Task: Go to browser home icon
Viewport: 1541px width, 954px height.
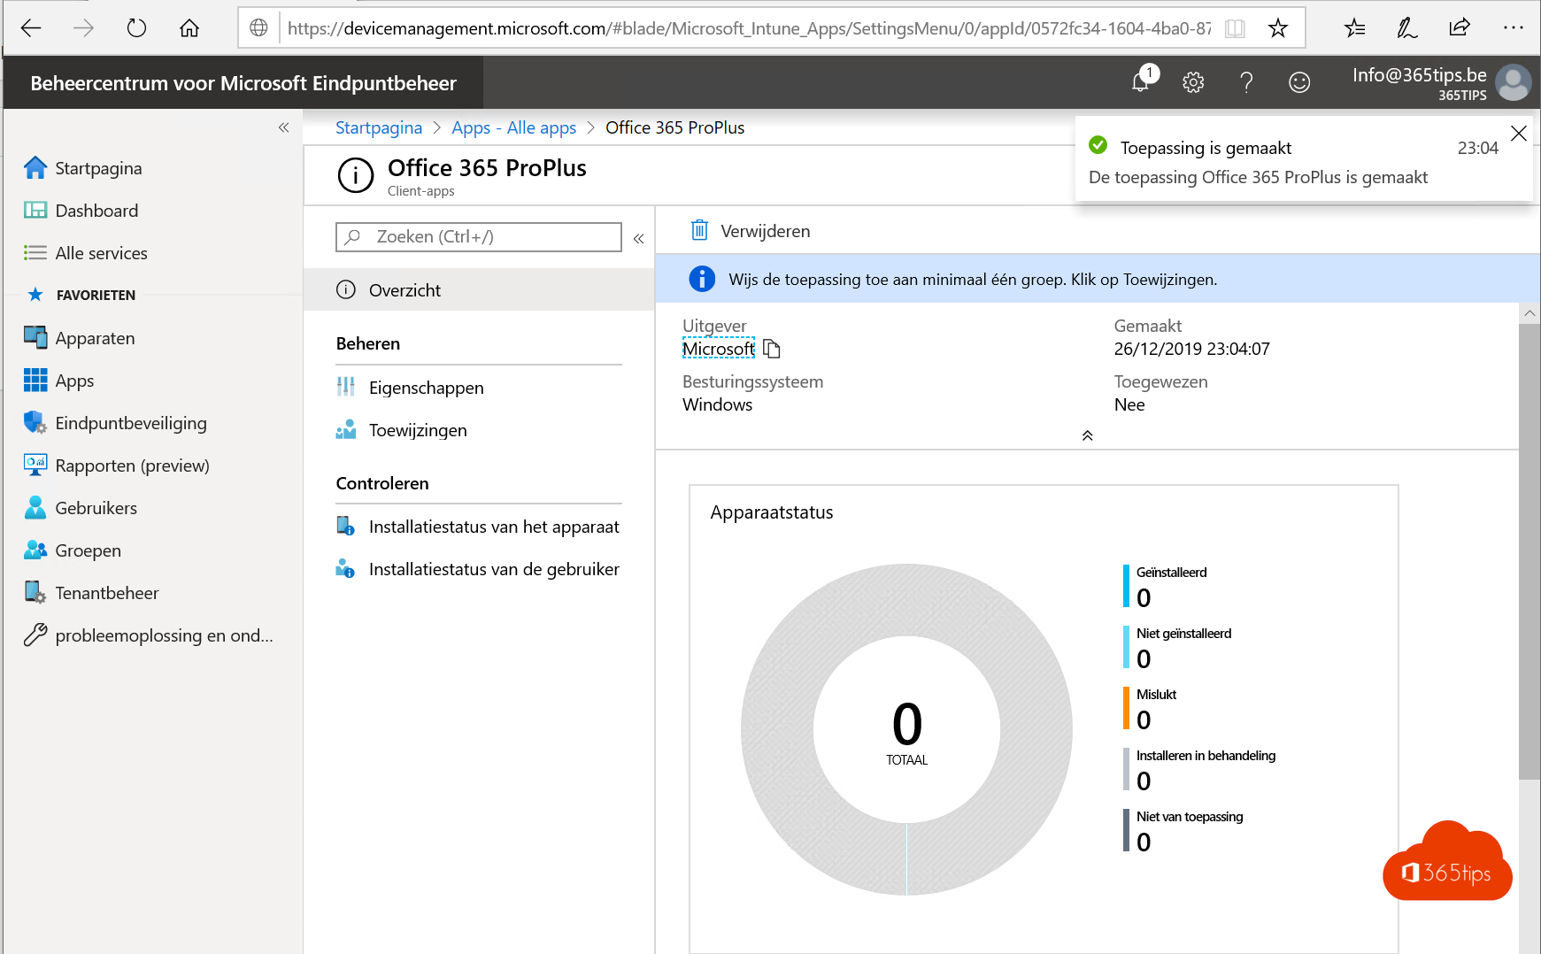Action: click(189, 28)
